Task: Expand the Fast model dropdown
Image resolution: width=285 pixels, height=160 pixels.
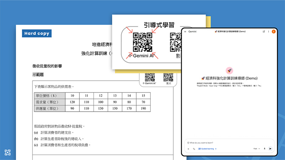Action: [256, 149]
